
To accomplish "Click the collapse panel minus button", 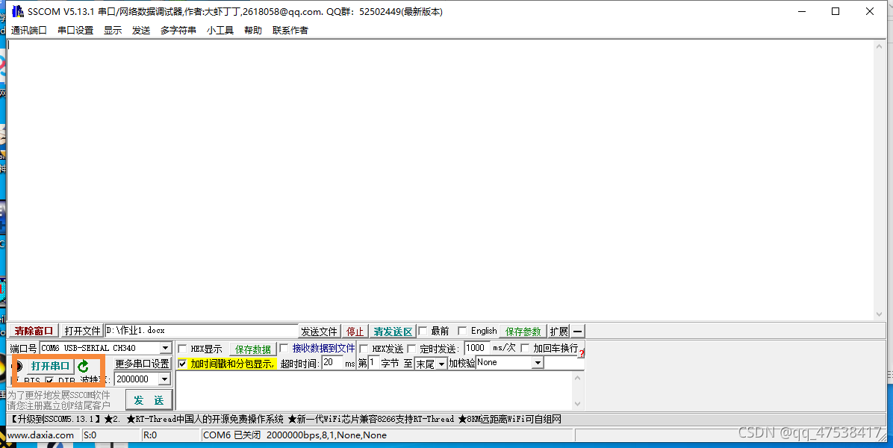I will 577,332.
